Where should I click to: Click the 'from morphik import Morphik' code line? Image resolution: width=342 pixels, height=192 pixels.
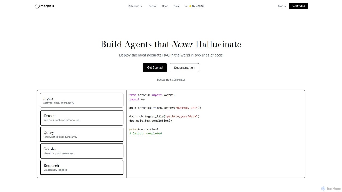point(152,95)
